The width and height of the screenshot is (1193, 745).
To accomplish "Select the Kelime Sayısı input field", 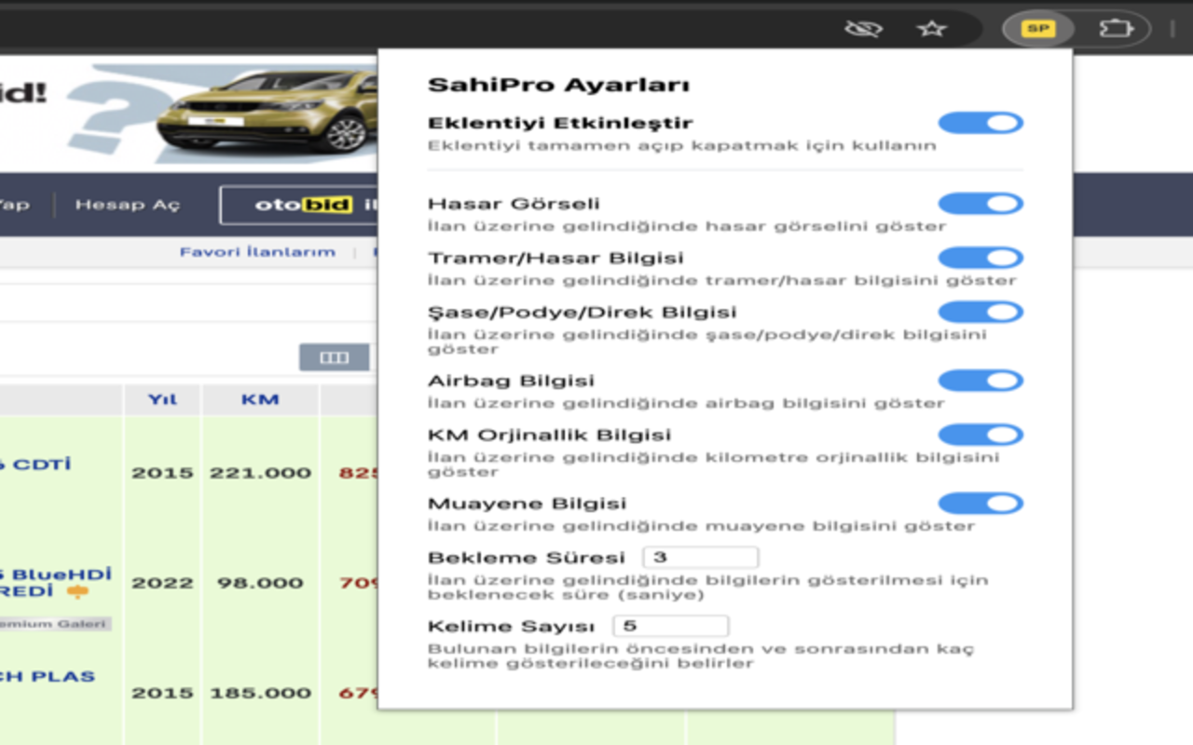I will pyautogui.click(x=671, y=625).
